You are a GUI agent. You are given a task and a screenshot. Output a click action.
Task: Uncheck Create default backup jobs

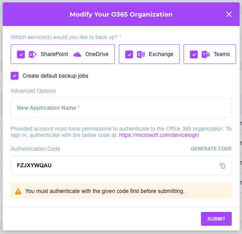(x=15, y=76)
